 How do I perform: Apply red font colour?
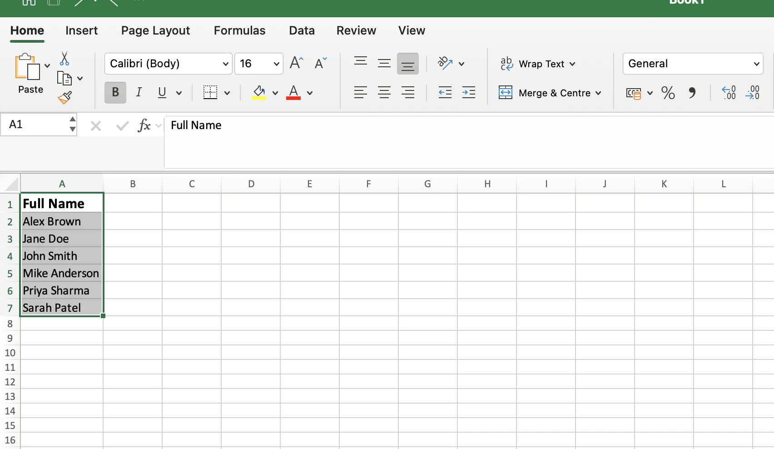pyautogui.click(x=293, y=93)
